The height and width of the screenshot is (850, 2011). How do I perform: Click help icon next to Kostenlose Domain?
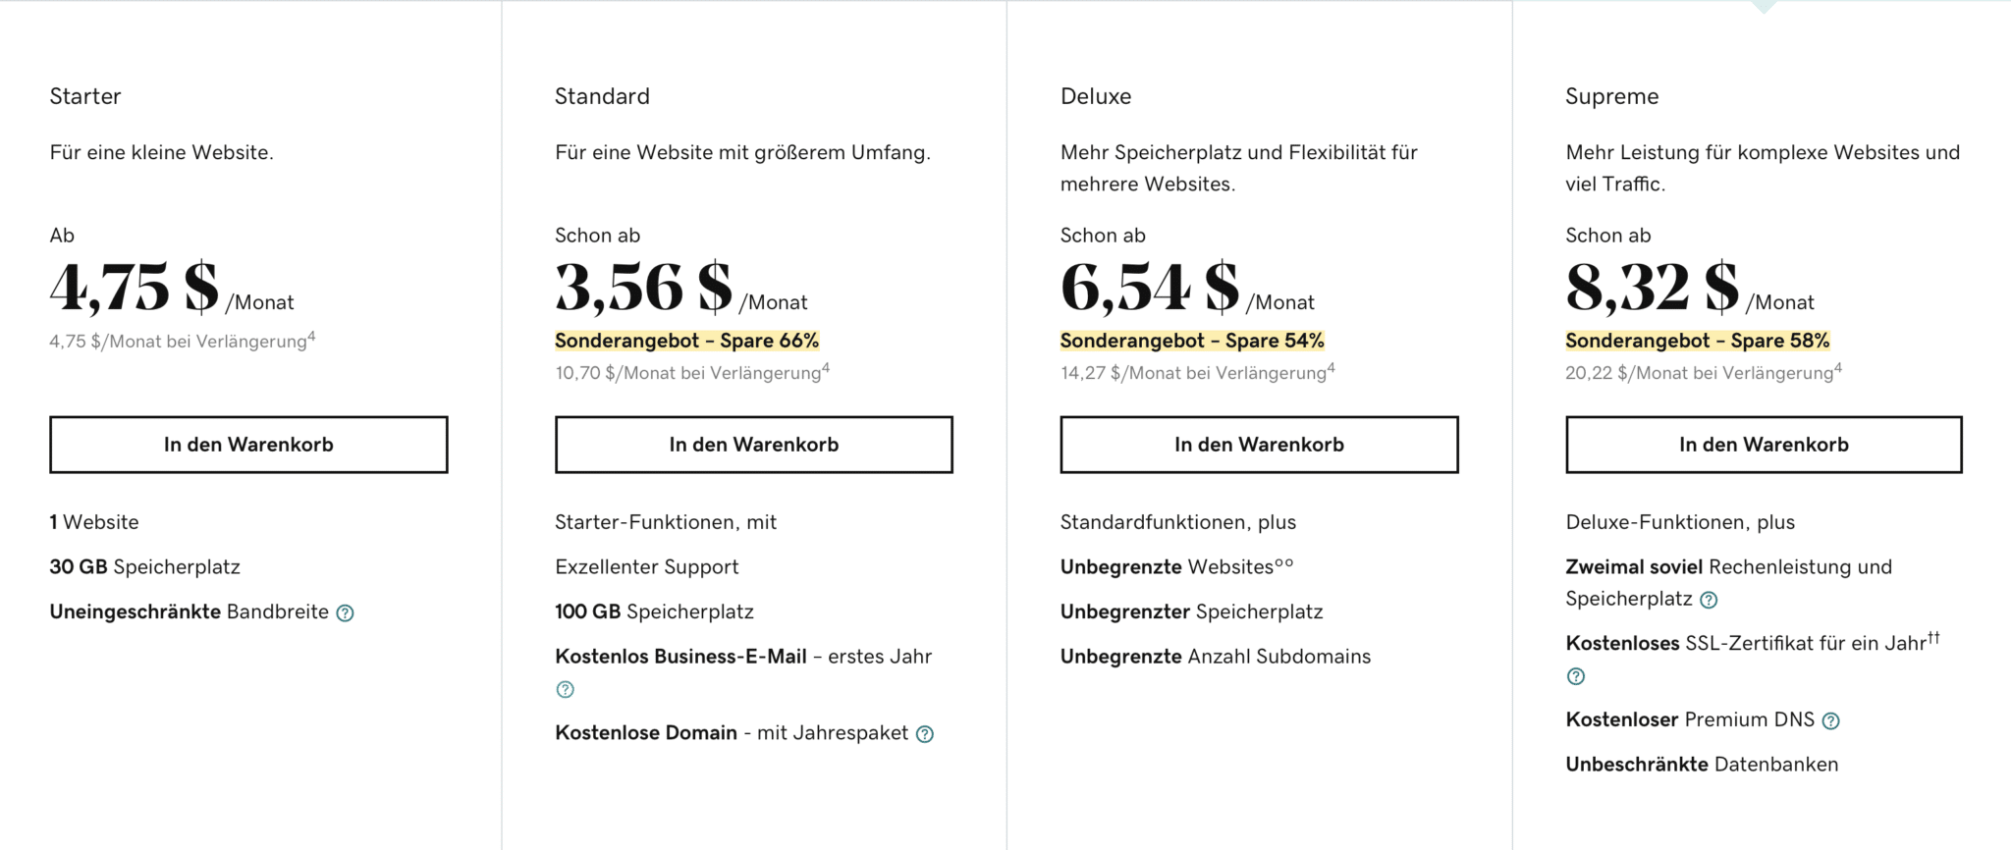point(925,734)
